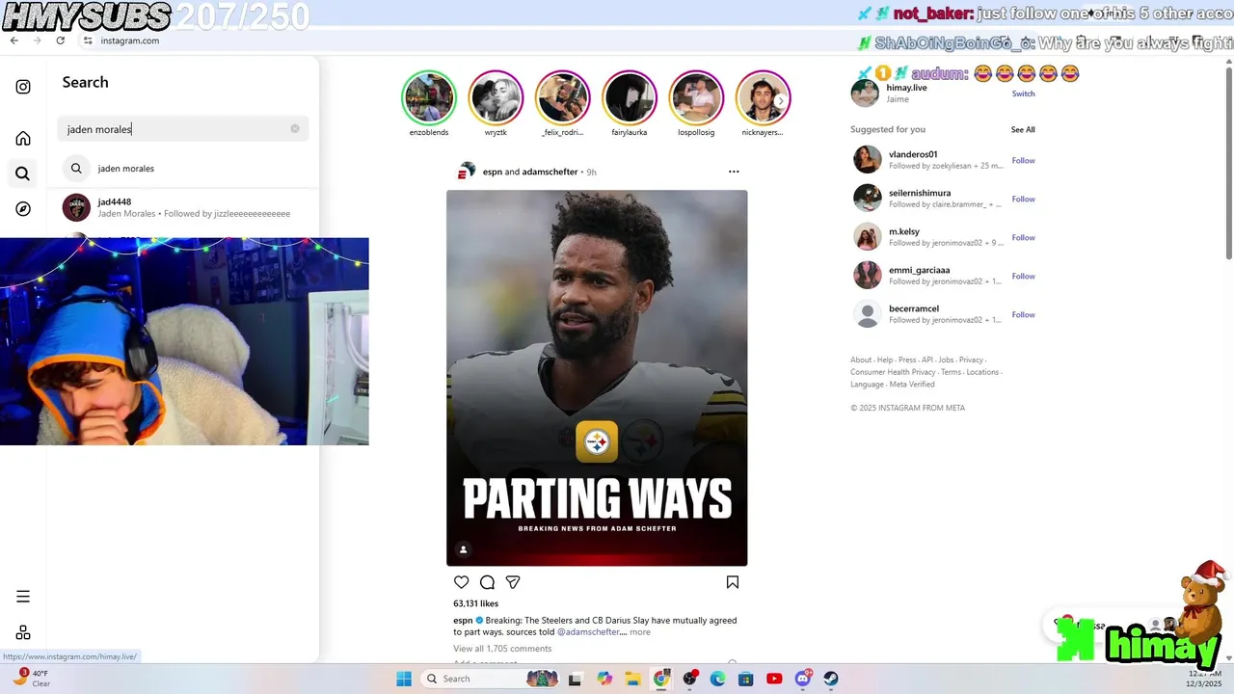Open Task View in taskbar
Image resolution: width=1234 pixels, height=694 pixels.
click(x=575, y=679)
